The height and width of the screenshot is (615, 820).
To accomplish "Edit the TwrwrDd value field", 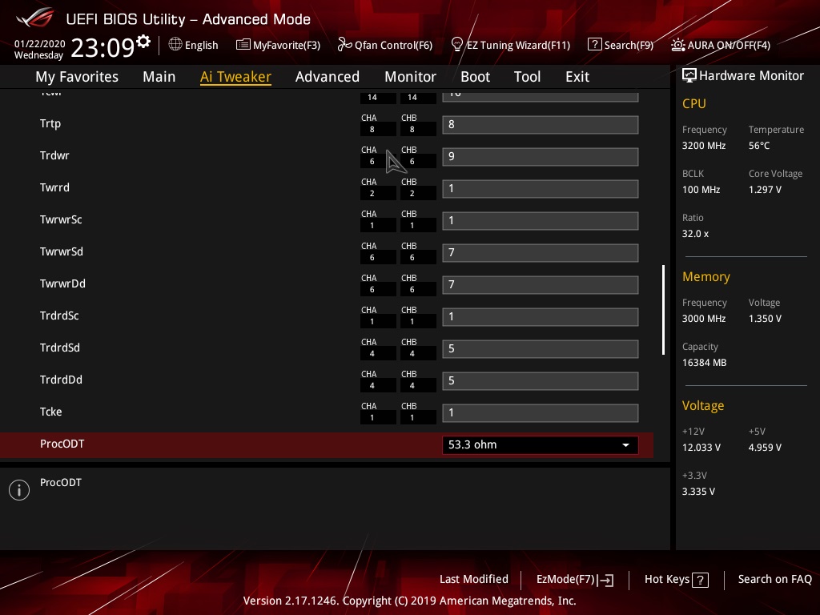I will tap(541, 284).
